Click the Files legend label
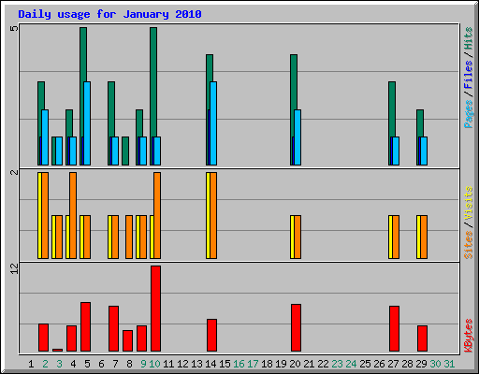The height and width of the screenshot is (374, 479). point(468,75)
